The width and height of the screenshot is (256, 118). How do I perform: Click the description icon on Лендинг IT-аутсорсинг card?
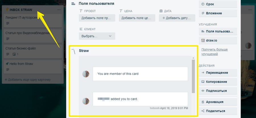pyautogui.click(x=8, y=24)
